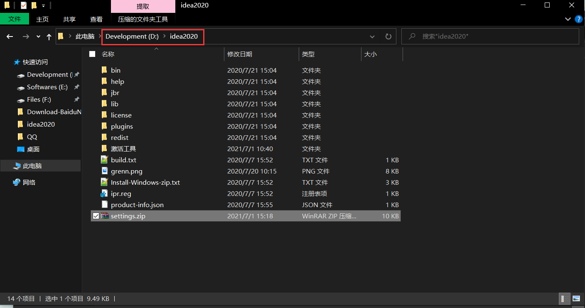Click the quick access properties checkmark icon

coord(24,5)
